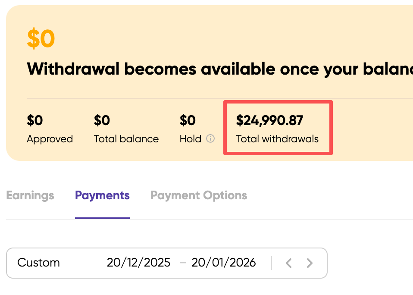Open the Custom date preset dropdown
Image resolution: width=413 pixels, height=295 pixels.
(x=38, y=263)
